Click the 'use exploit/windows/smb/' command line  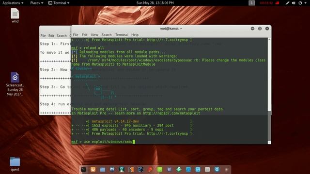103,142
